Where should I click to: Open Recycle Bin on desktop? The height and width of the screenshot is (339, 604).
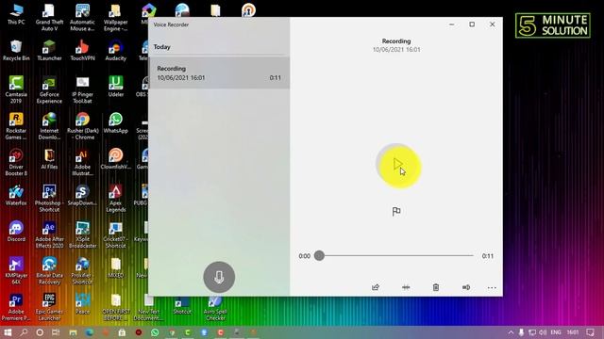coord(16,50)
